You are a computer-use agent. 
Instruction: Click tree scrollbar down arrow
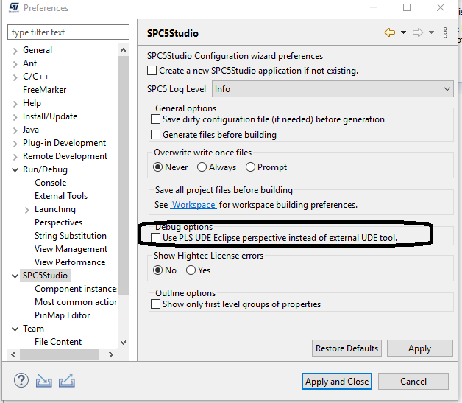[x=123, y=343]
